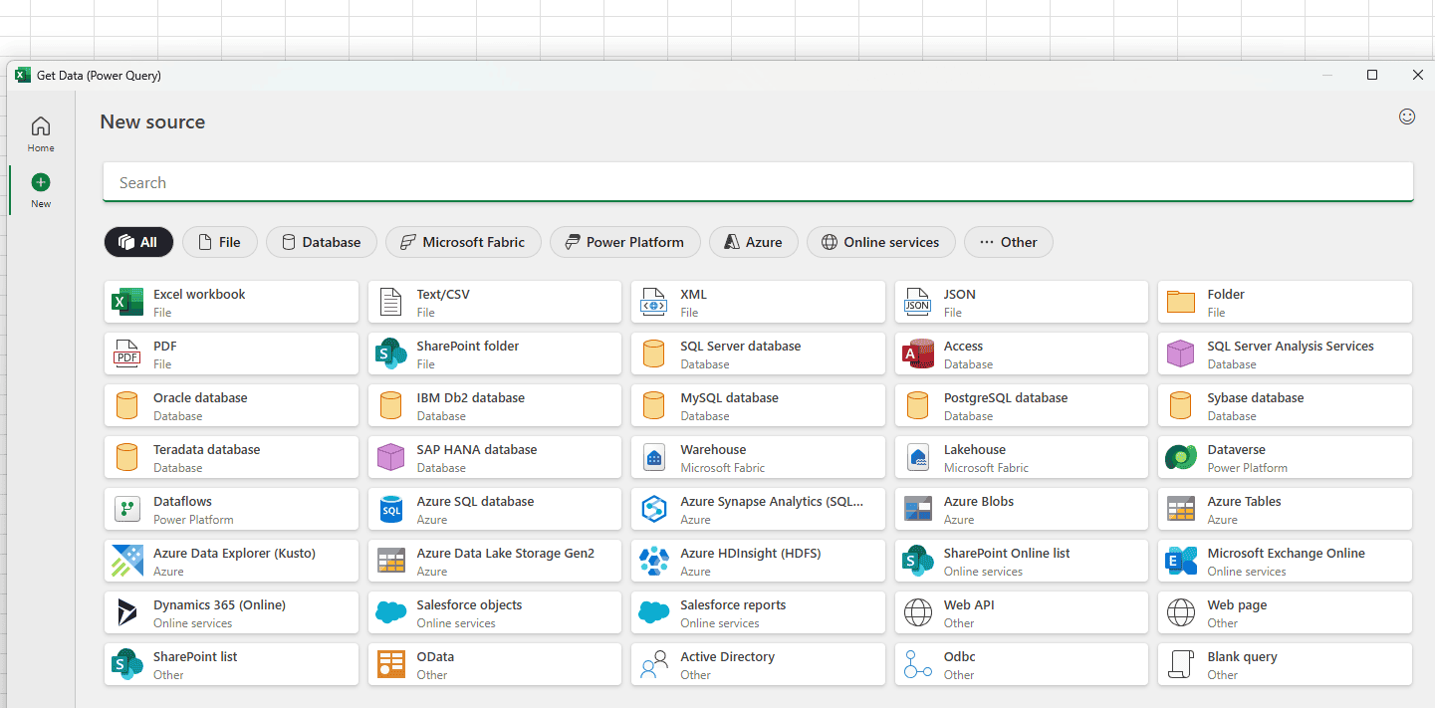This screenshot has height=708, width=1435.
Task: Select the PDF file connector
Action: click(231, 354)
